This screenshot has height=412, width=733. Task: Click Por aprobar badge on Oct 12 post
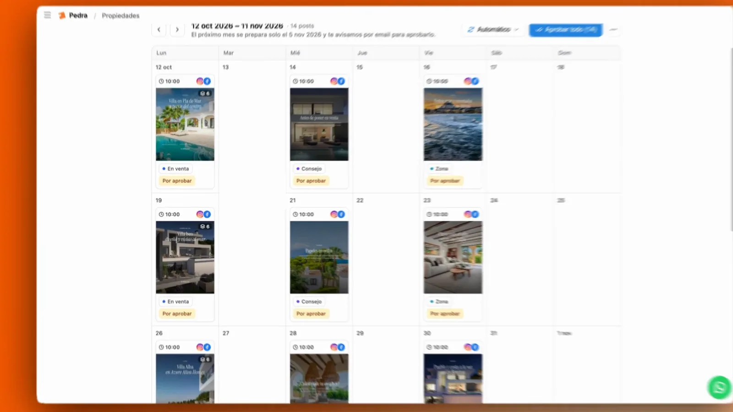(177, 181)
